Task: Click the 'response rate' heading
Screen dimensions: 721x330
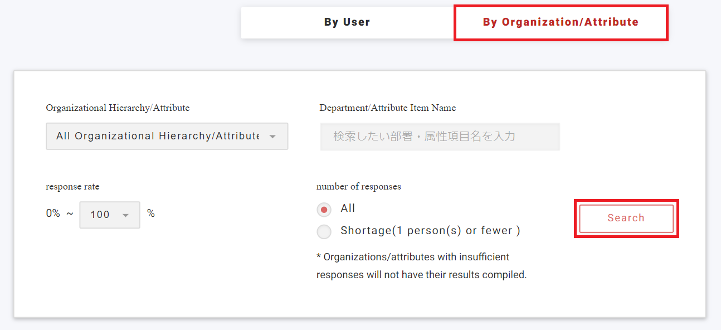Action: (72, 187)
